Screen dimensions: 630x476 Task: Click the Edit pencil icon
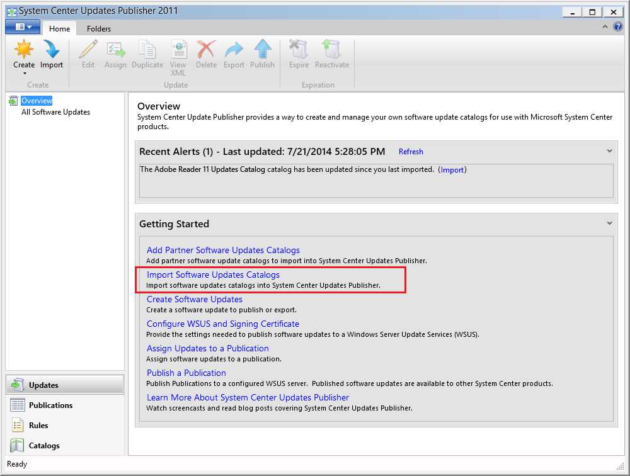click(88, 49)
